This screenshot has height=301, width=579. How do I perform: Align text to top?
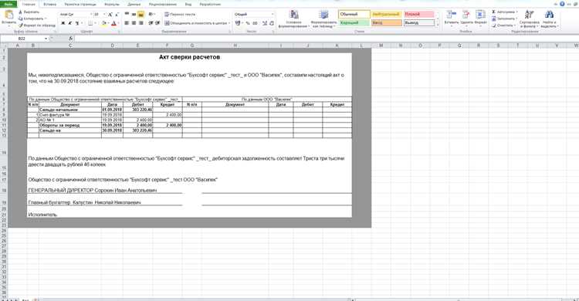[127, 15]
